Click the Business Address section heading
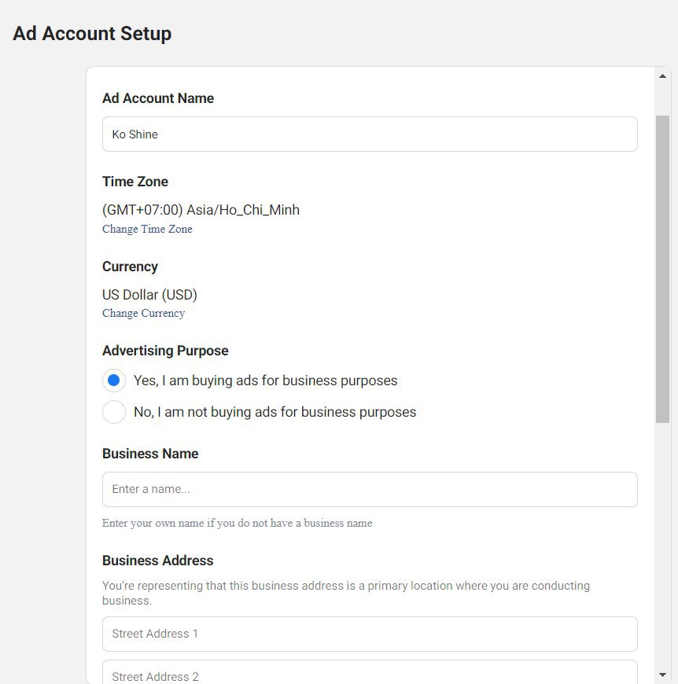678x684 pixels. (x=157, y=561)
